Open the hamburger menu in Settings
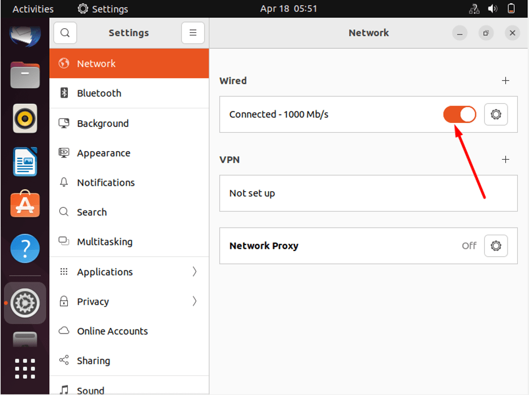 coord(193,33)
